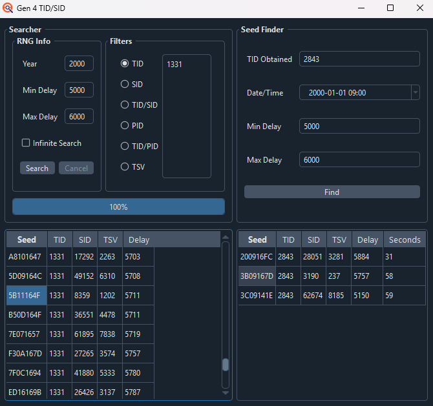Click Delay value 5719 in searcher table
Viewport: 433px width, 406px height.
(138, 334)
